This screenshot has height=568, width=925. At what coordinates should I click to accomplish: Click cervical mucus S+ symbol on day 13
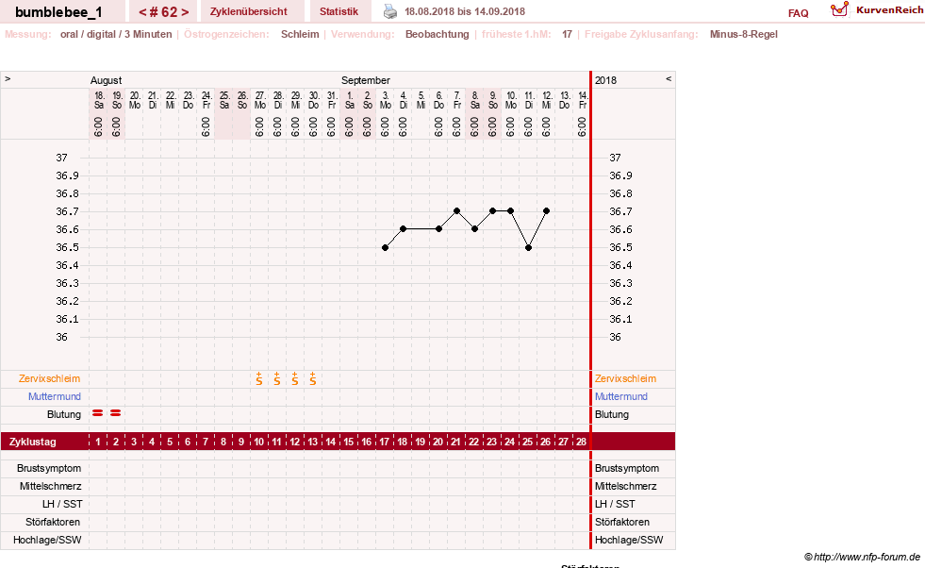pos(313,379)
